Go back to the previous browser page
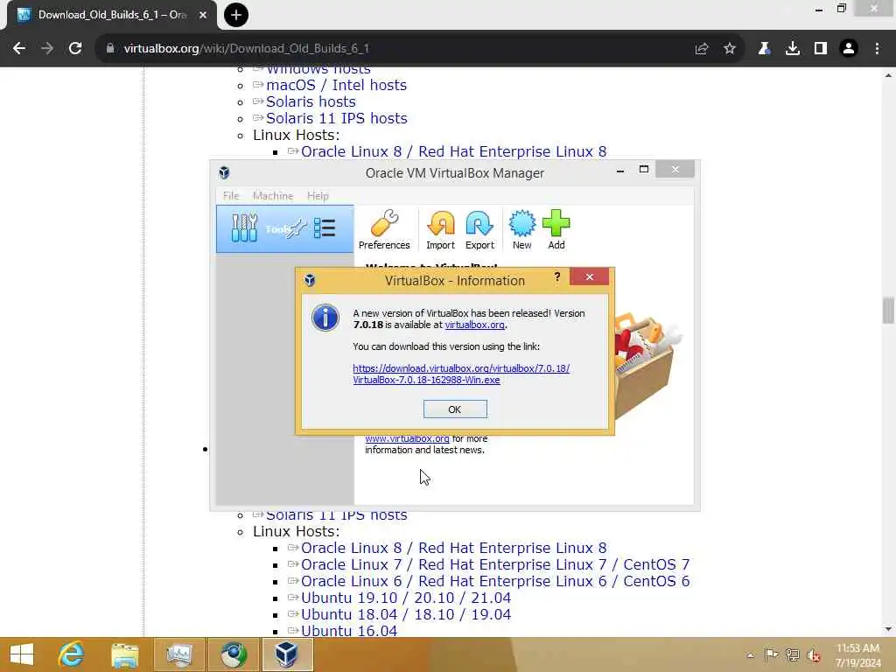This screenshot has width=896, height=672. [x=19, y=49]
